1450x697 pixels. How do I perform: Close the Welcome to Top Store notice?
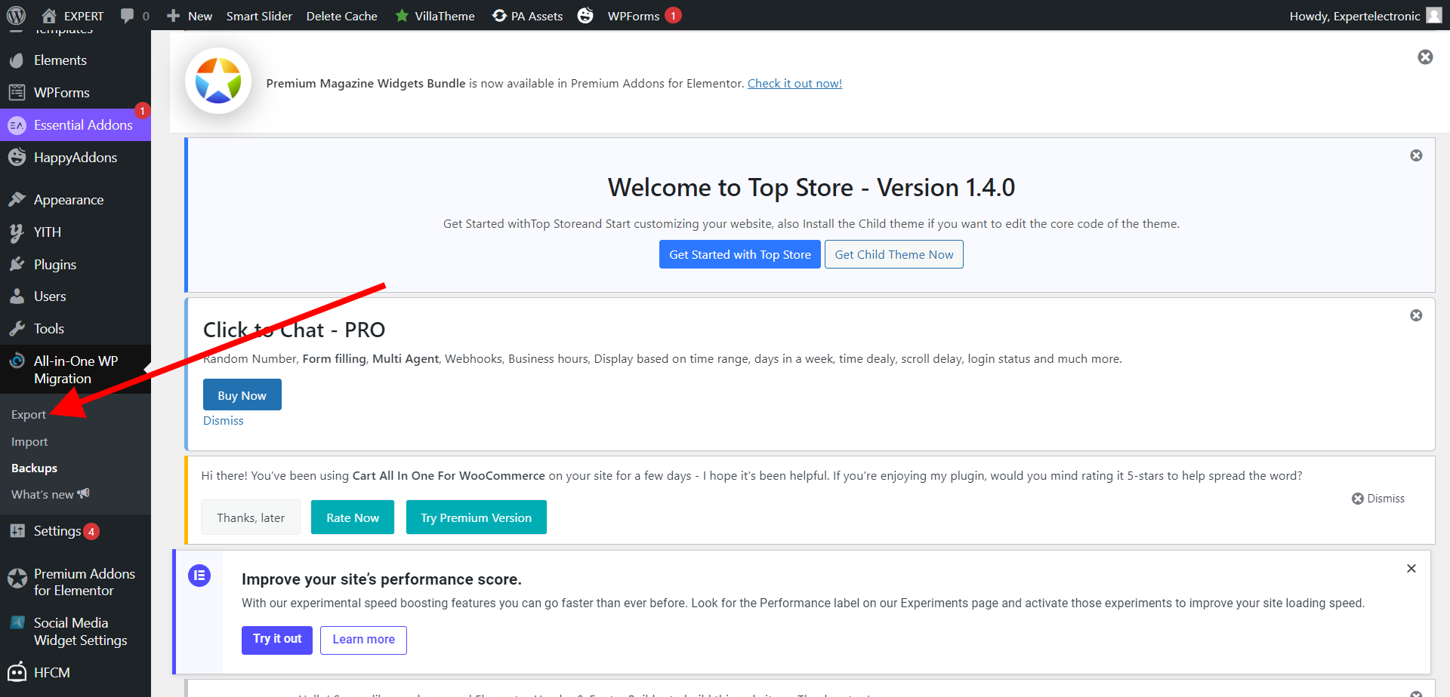(1416, 155)
